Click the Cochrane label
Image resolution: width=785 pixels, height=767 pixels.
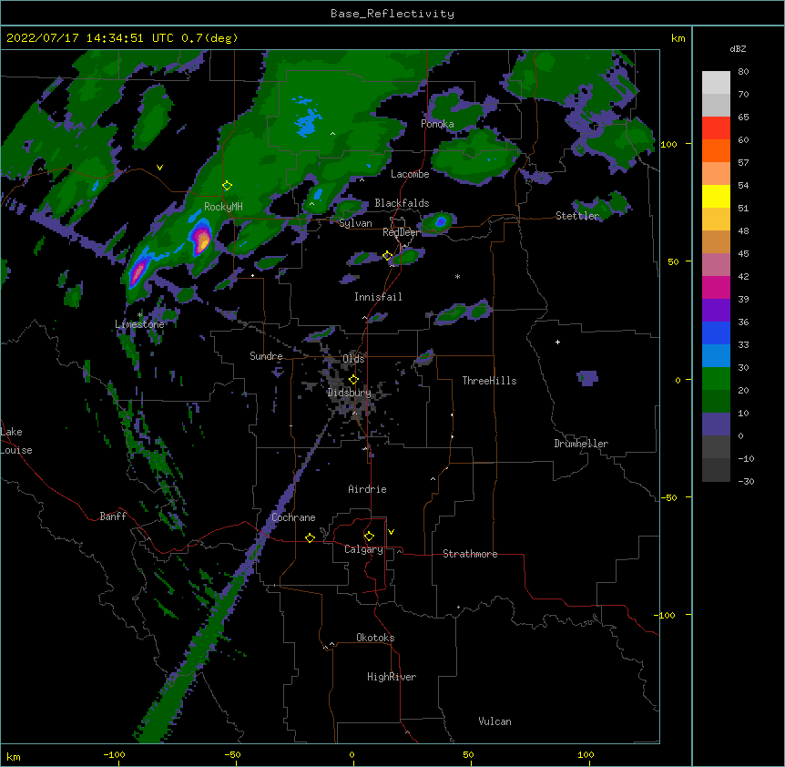click(x=293, y=517)
